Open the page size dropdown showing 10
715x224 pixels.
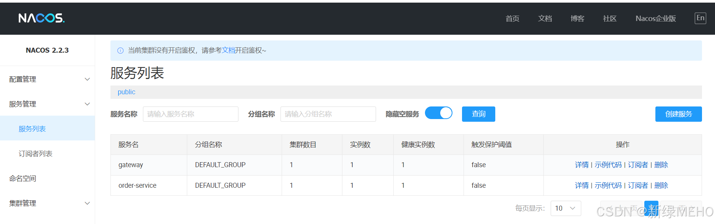coord(566,208)
